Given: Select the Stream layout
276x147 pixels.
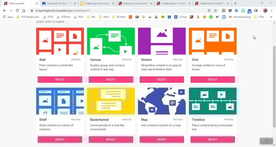Looking at the screenshot, I should 162,80.
